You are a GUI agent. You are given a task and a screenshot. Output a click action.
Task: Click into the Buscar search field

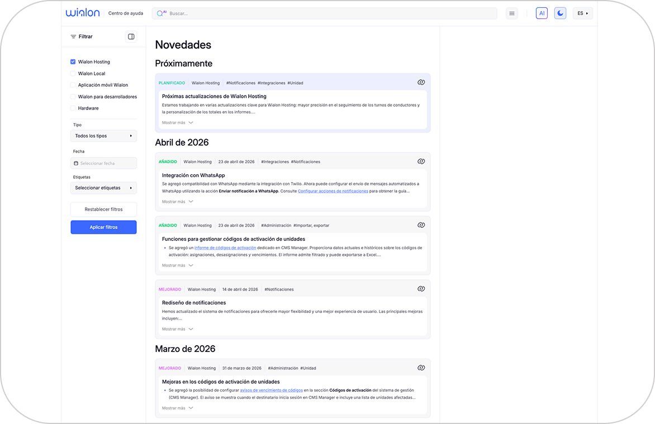point(325,13)
